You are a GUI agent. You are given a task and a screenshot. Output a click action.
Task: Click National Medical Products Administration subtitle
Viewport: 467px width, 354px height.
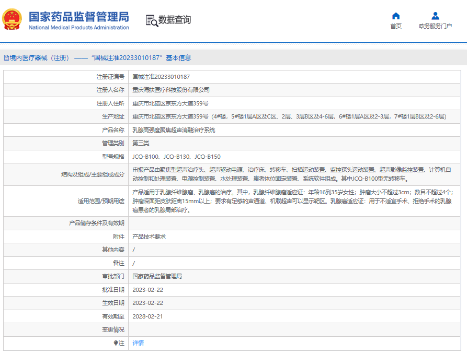coord(79,28)
